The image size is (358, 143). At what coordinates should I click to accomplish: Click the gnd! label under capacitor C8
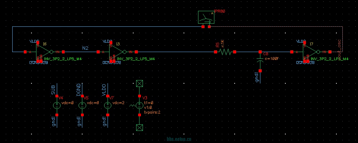click(257, 77)
